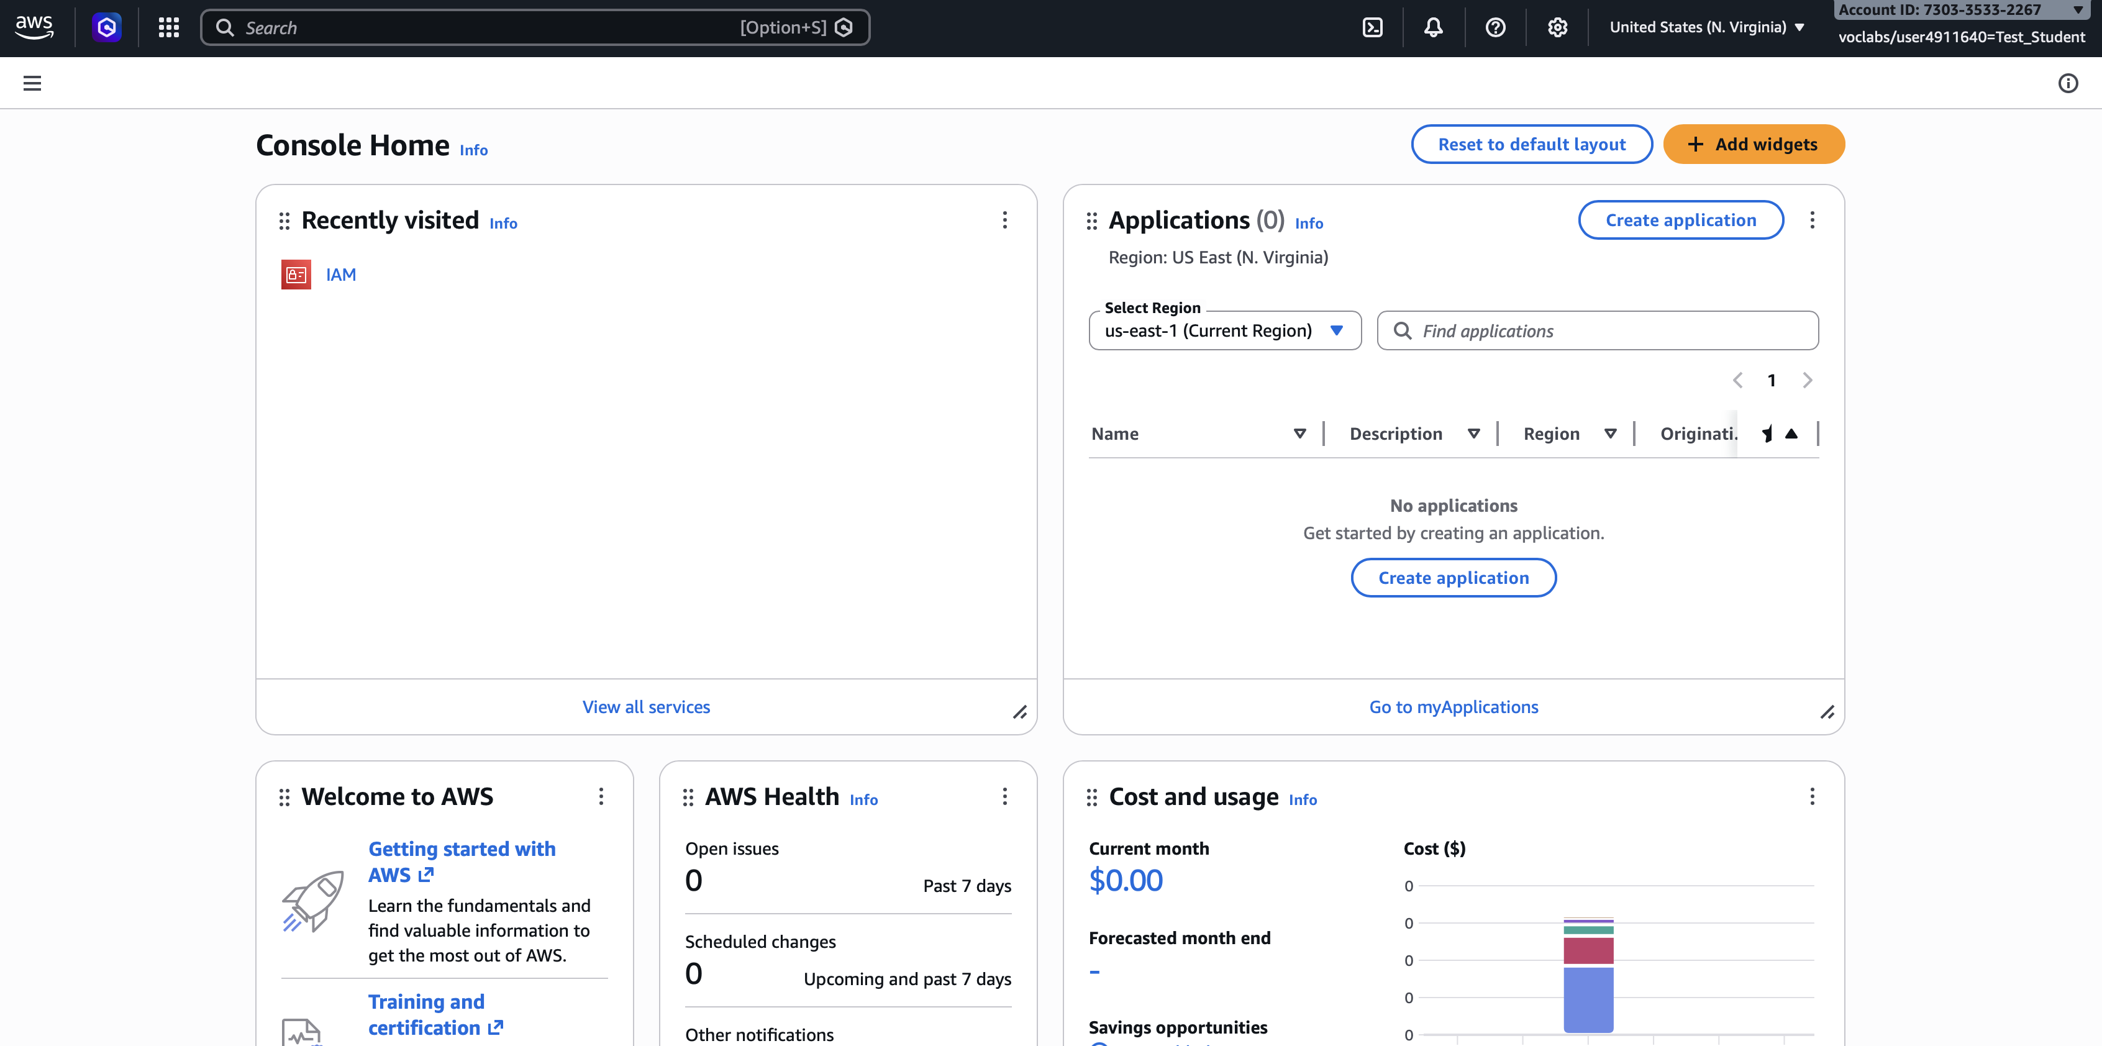Image resolution: width=2102 pixels, height=1046 pixels.
Task: Open the Name column sort menu
Action: [x=1299, y=434]
